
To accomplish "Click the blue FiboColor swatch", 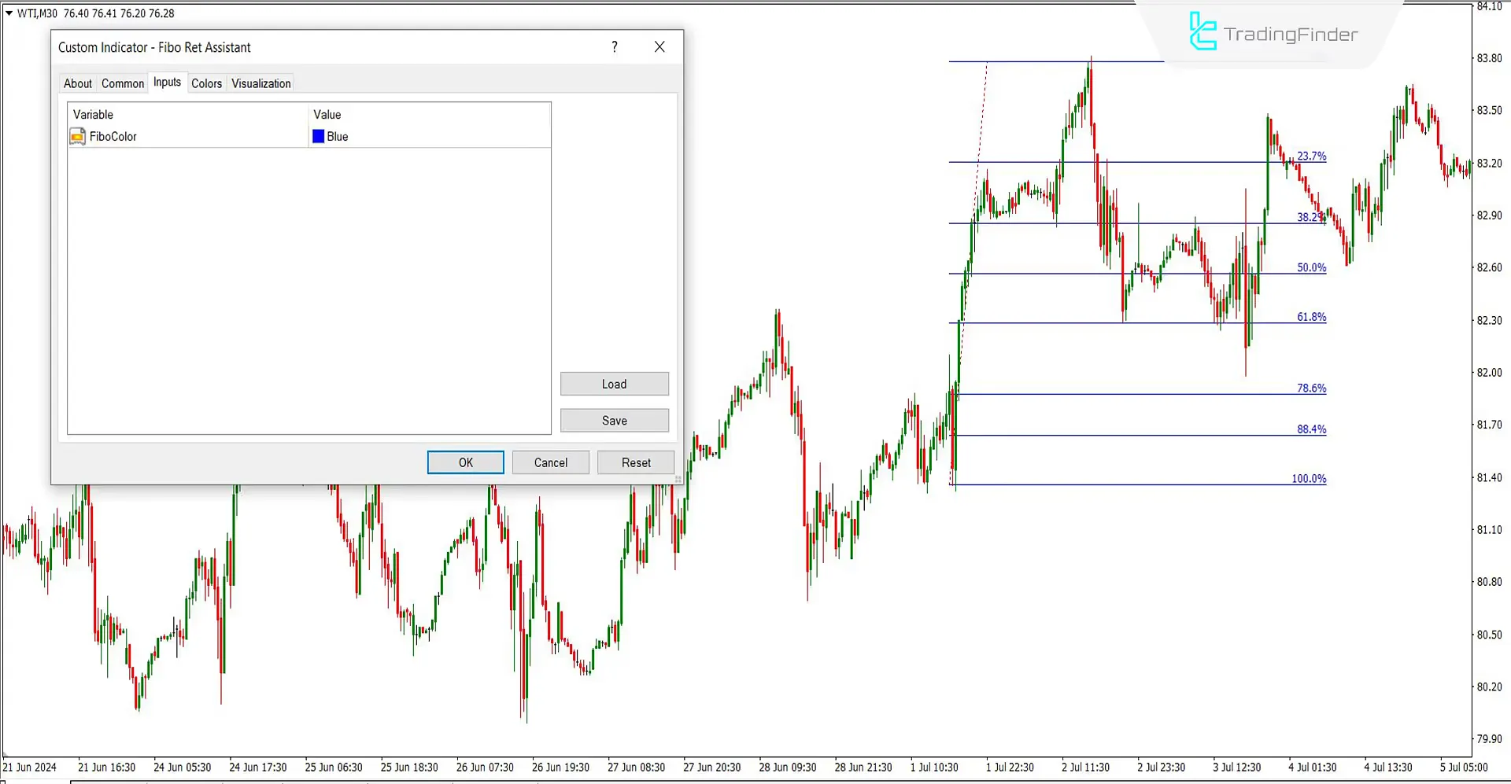I will click(x=319, y=137).
